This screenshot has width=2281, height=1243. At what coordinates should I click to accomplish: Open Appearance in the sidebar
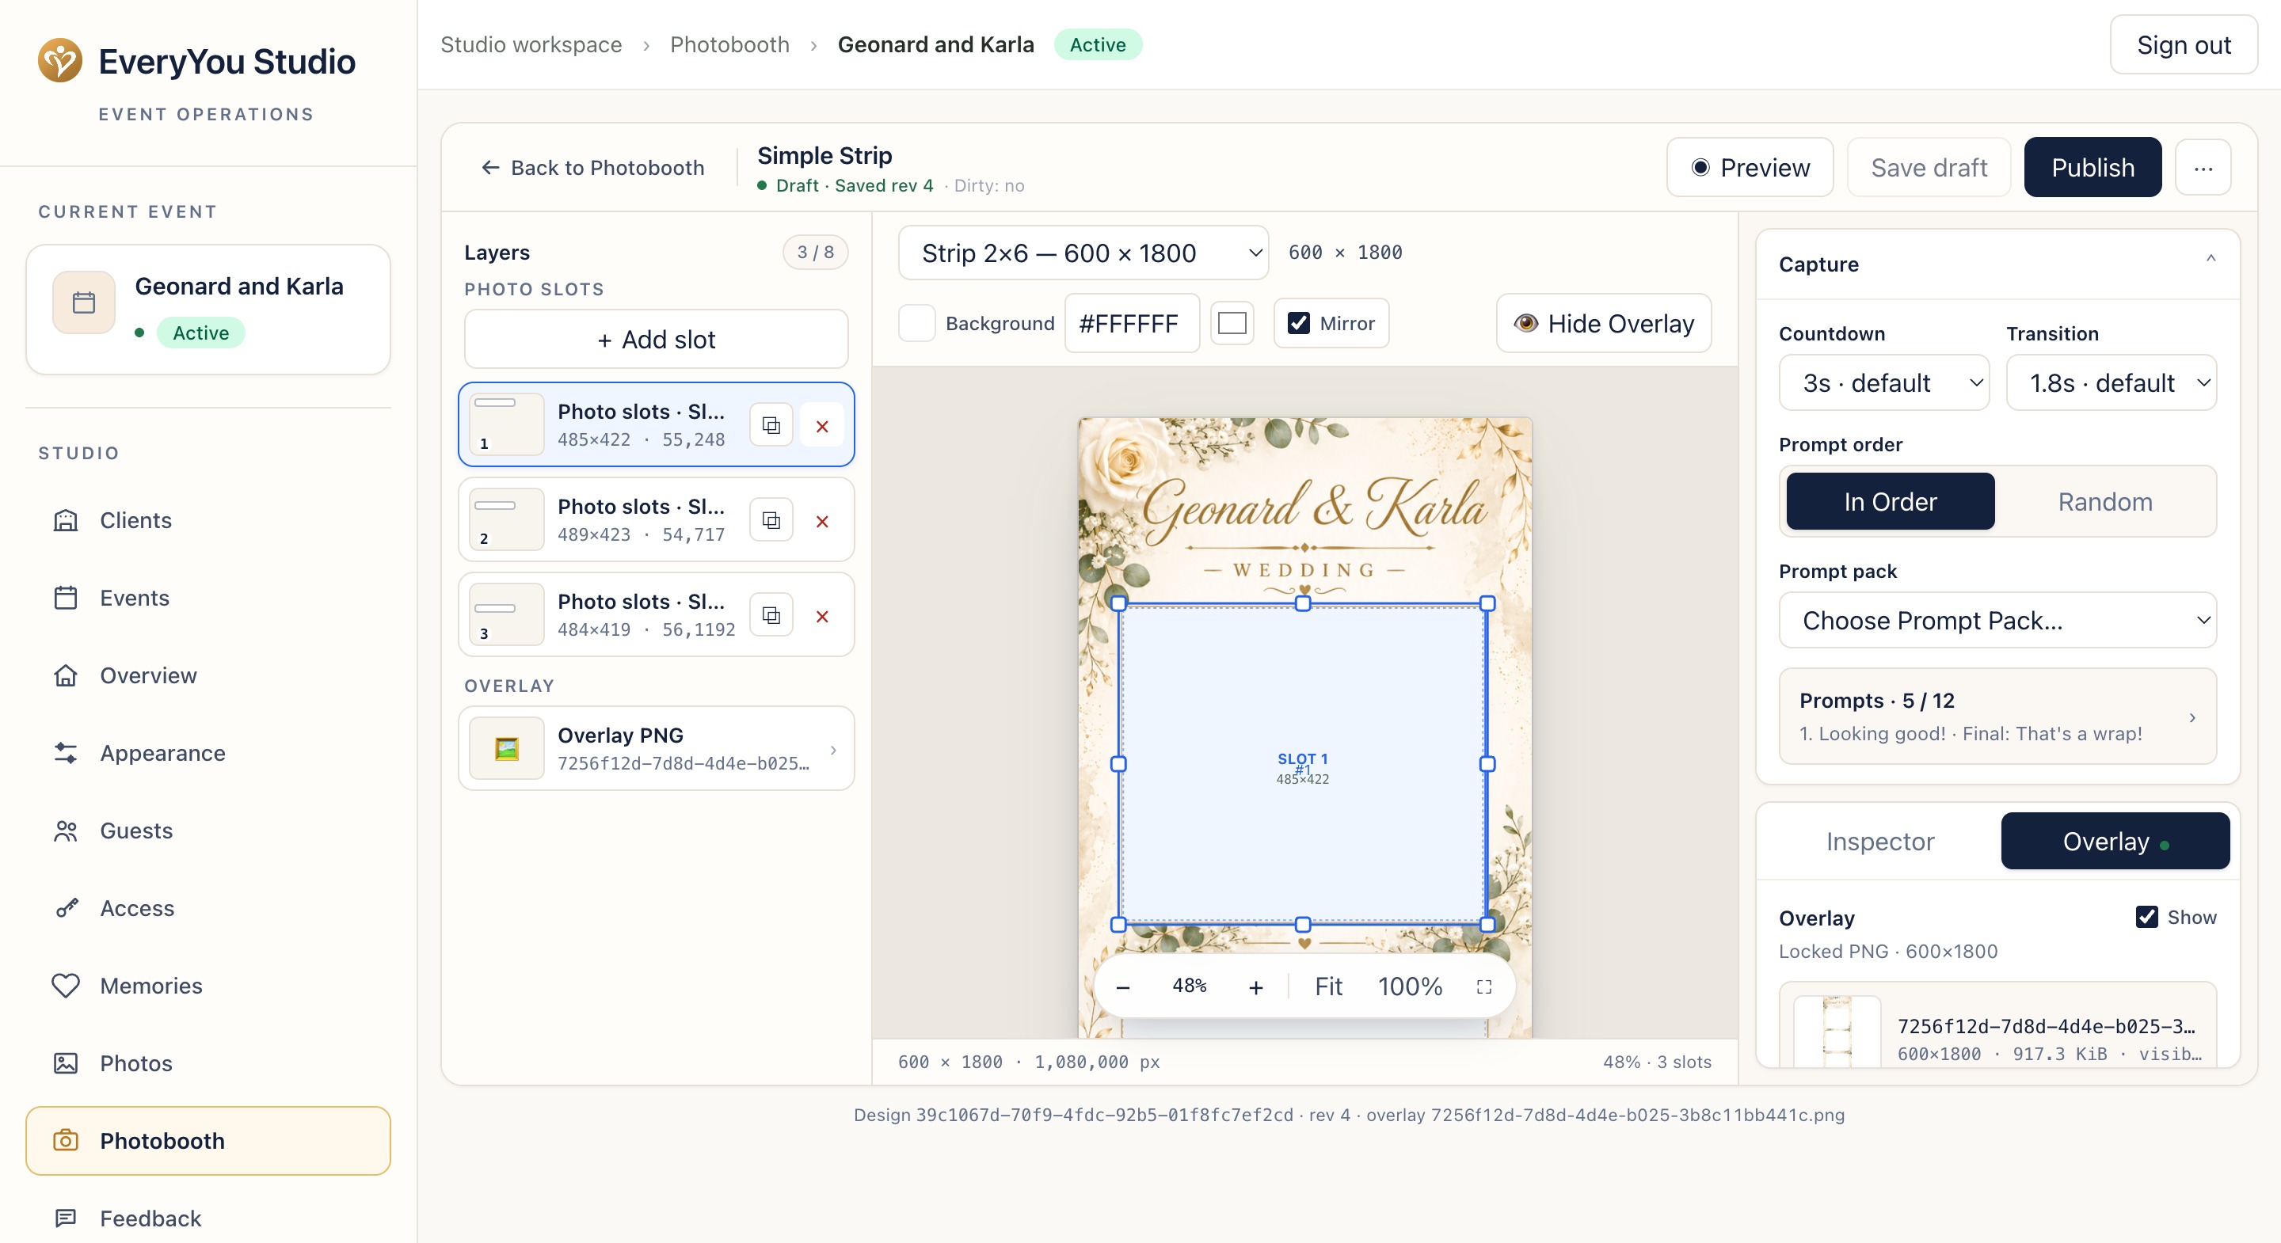[x=208, y=754]
